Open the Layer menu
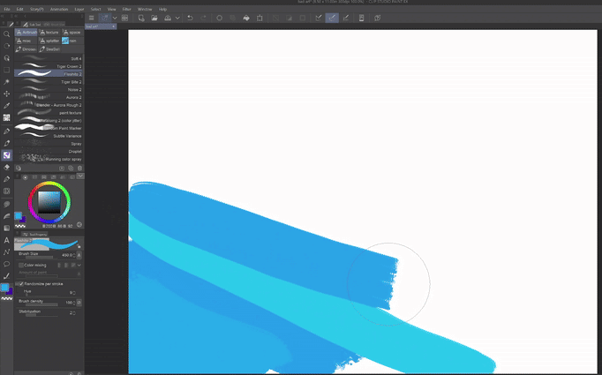Viewport: 602px width, 375px height. point(79,9)
